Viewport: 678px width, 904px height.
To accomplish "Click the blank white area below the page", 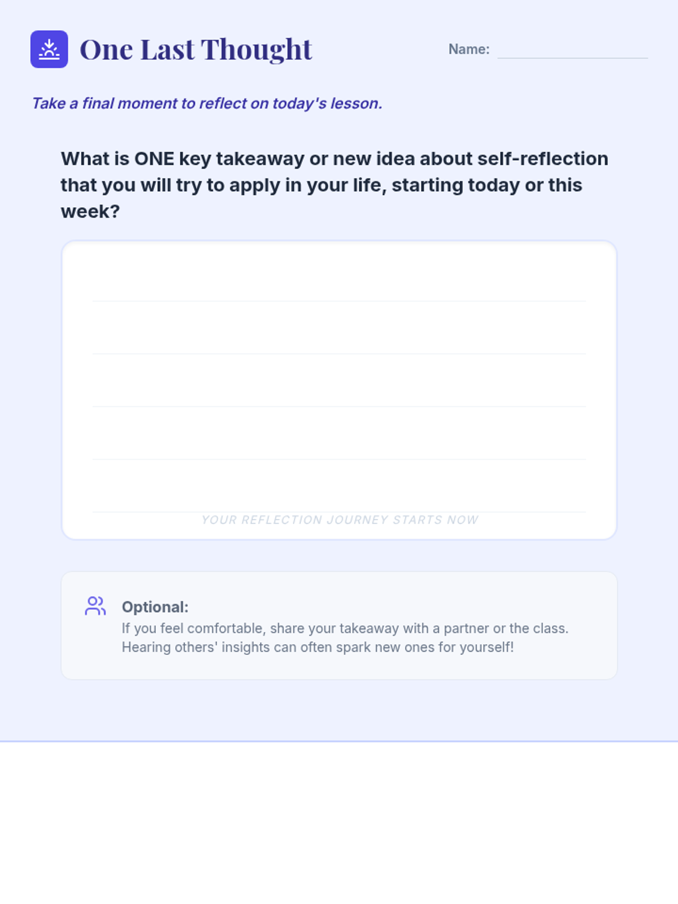I will 339,823.
